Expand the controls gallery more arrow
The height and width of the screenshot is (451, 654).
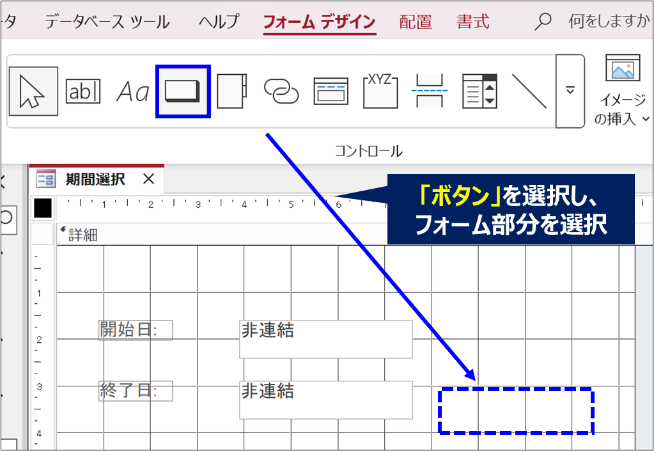(570, 91)
